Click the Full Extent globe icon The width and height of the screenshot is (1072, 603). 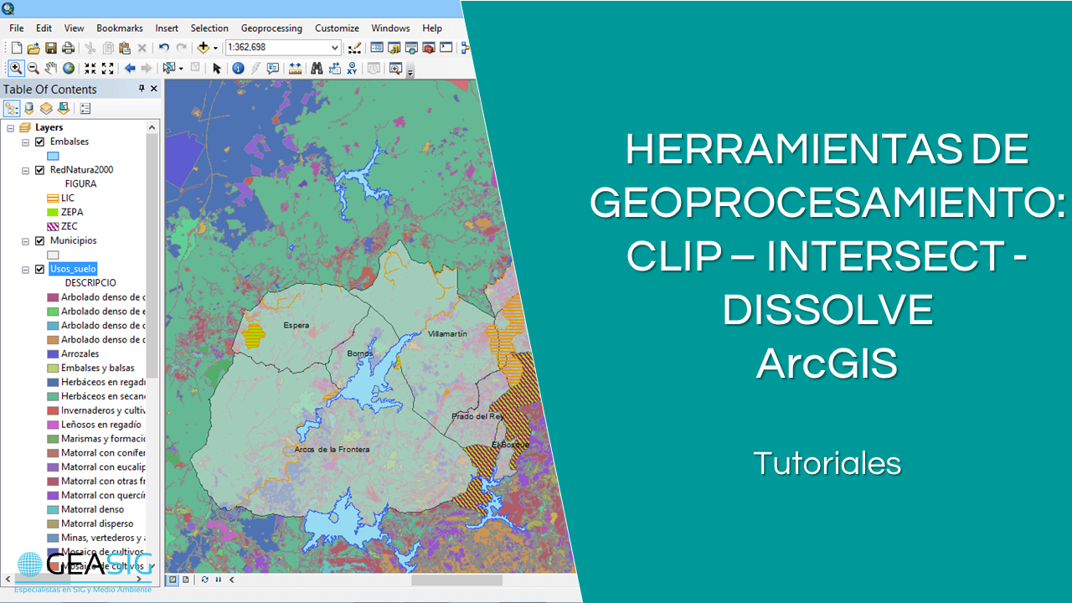(69, 69)
